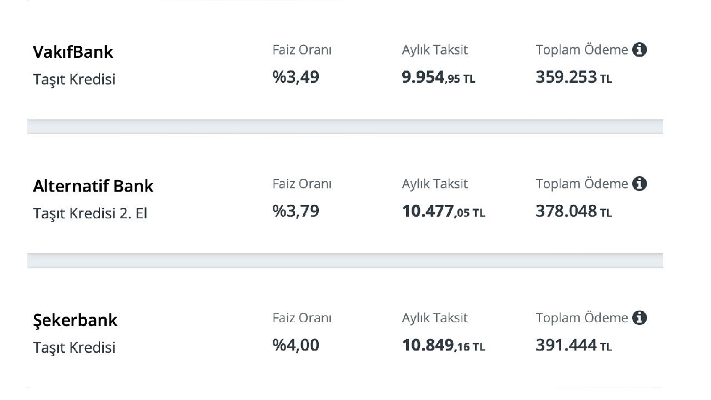Screen dimensions: 711x400
Task: Click the 378.048 TL total payment
Action: pyautogui.click(x=574, y=211)
